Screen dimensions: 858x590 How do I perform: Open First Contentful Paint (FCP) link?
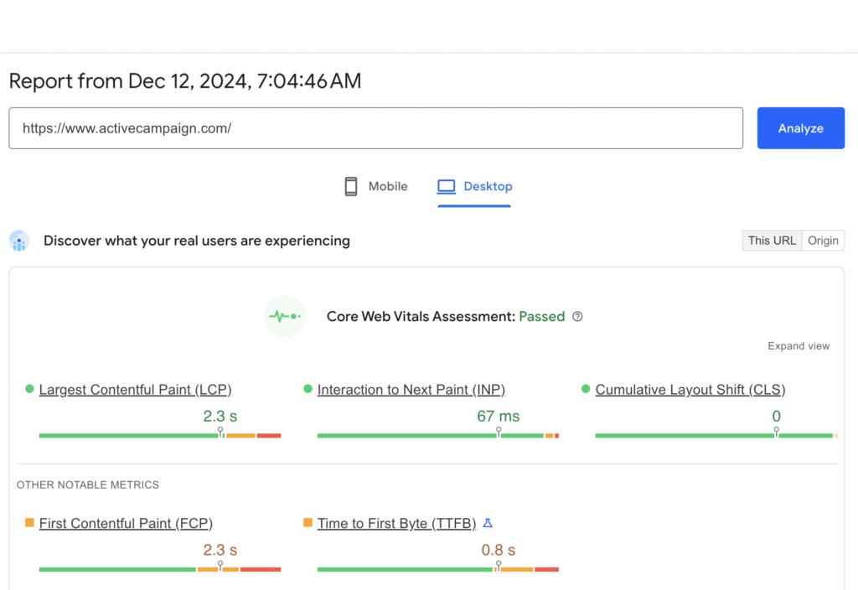click(x=126, y=523)
